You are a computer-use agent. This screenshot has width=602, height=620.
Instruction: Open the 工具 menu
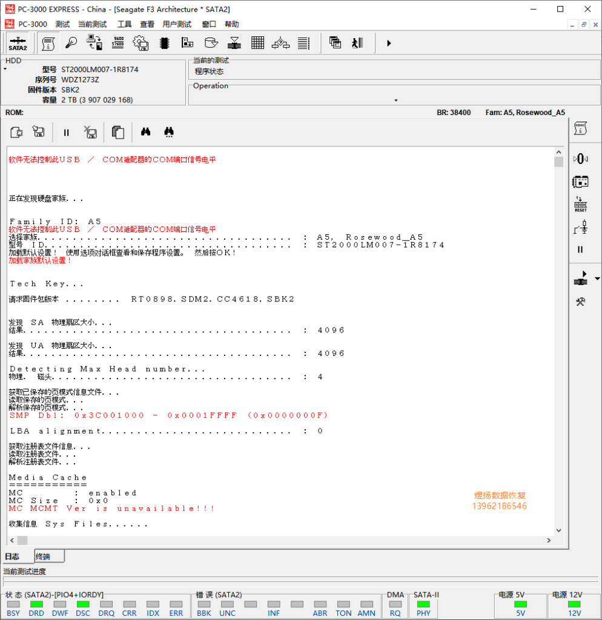(124, 24)
